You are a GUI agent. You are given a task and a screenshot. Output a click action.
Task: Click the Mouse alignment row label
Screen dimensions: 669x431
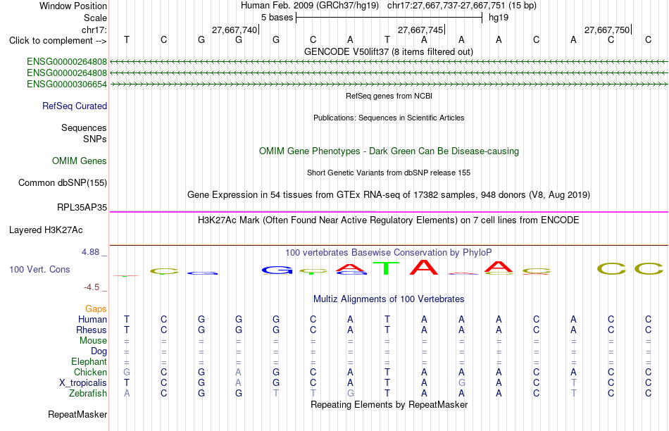coord(93,341)
